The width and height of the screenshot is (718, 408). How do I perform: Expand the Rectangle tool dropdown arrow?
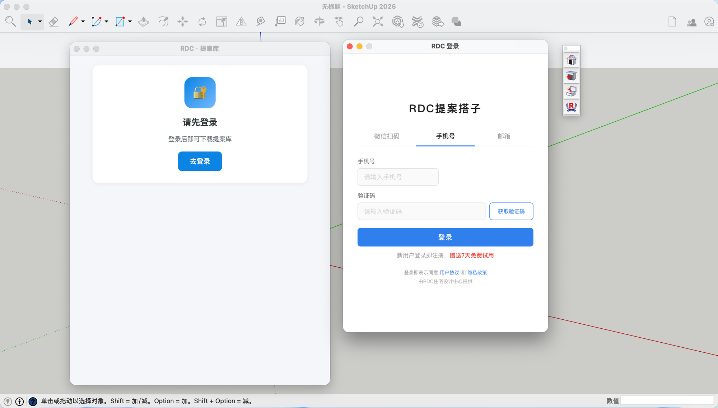(130, 22)
